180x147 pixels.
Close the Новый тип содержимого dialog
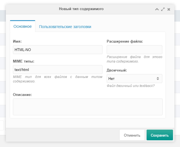[x=169, y=9]
